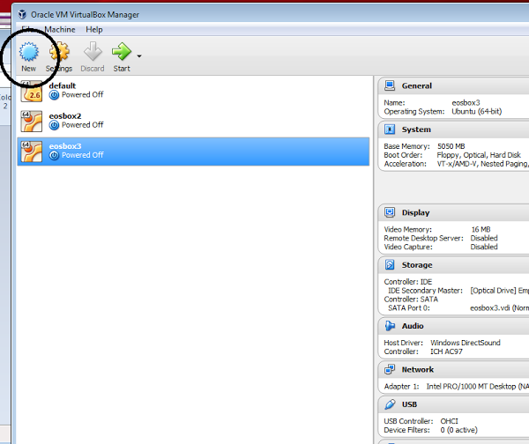This screenshot has height=444, width=529.
Task: Click the Discard arrow icon
Action: pyautogui.click(x=93, y=51)
